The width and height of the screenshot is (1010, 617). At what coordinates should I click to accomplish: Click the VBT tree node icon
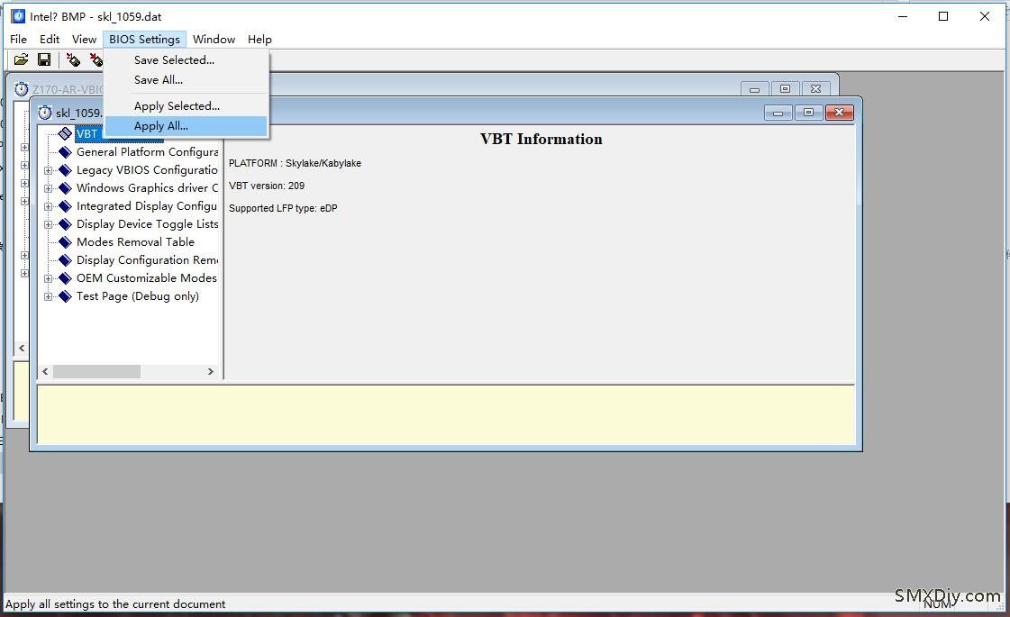tap(64, 133)
